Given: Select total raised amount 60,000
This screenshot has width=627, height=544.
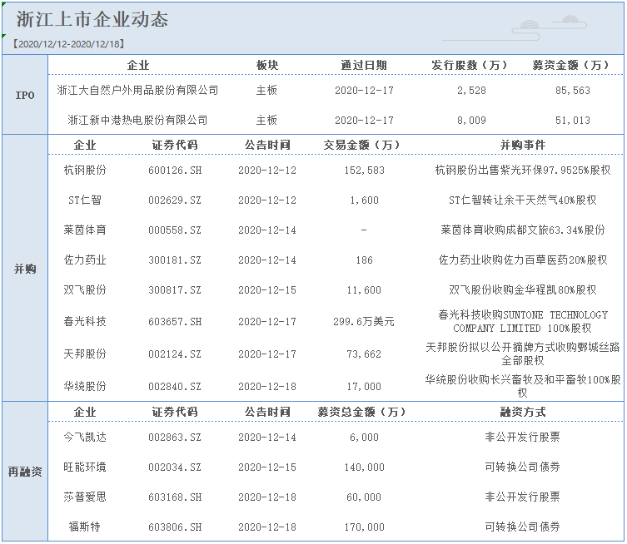Looking at the screenshot, I should coord(364,497).
